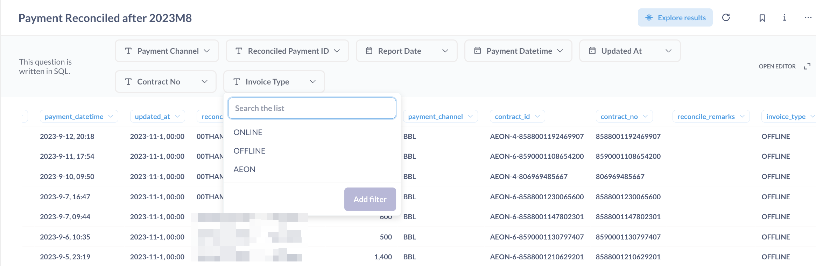816x266 pixels.
Task: Open the question info icon
Action: click(785, 17)
